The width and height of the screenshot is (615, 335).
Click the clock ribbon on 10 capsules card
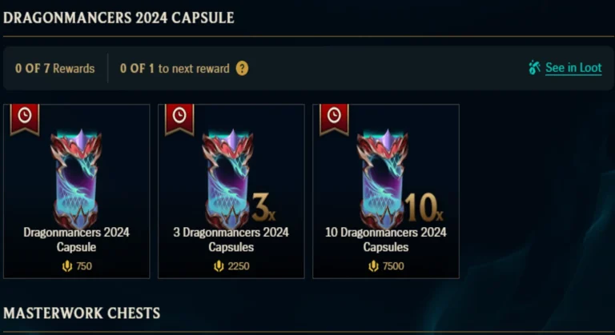334,119
